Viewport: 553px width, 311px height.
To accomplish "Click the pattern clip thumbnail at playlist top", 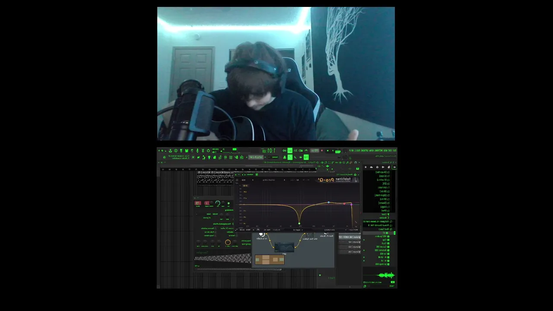I will 215,179.
